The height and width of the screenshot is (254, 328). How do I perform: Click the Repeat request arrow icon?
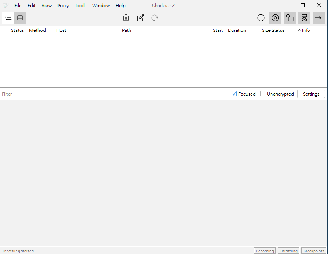click(x=155, y=18)
